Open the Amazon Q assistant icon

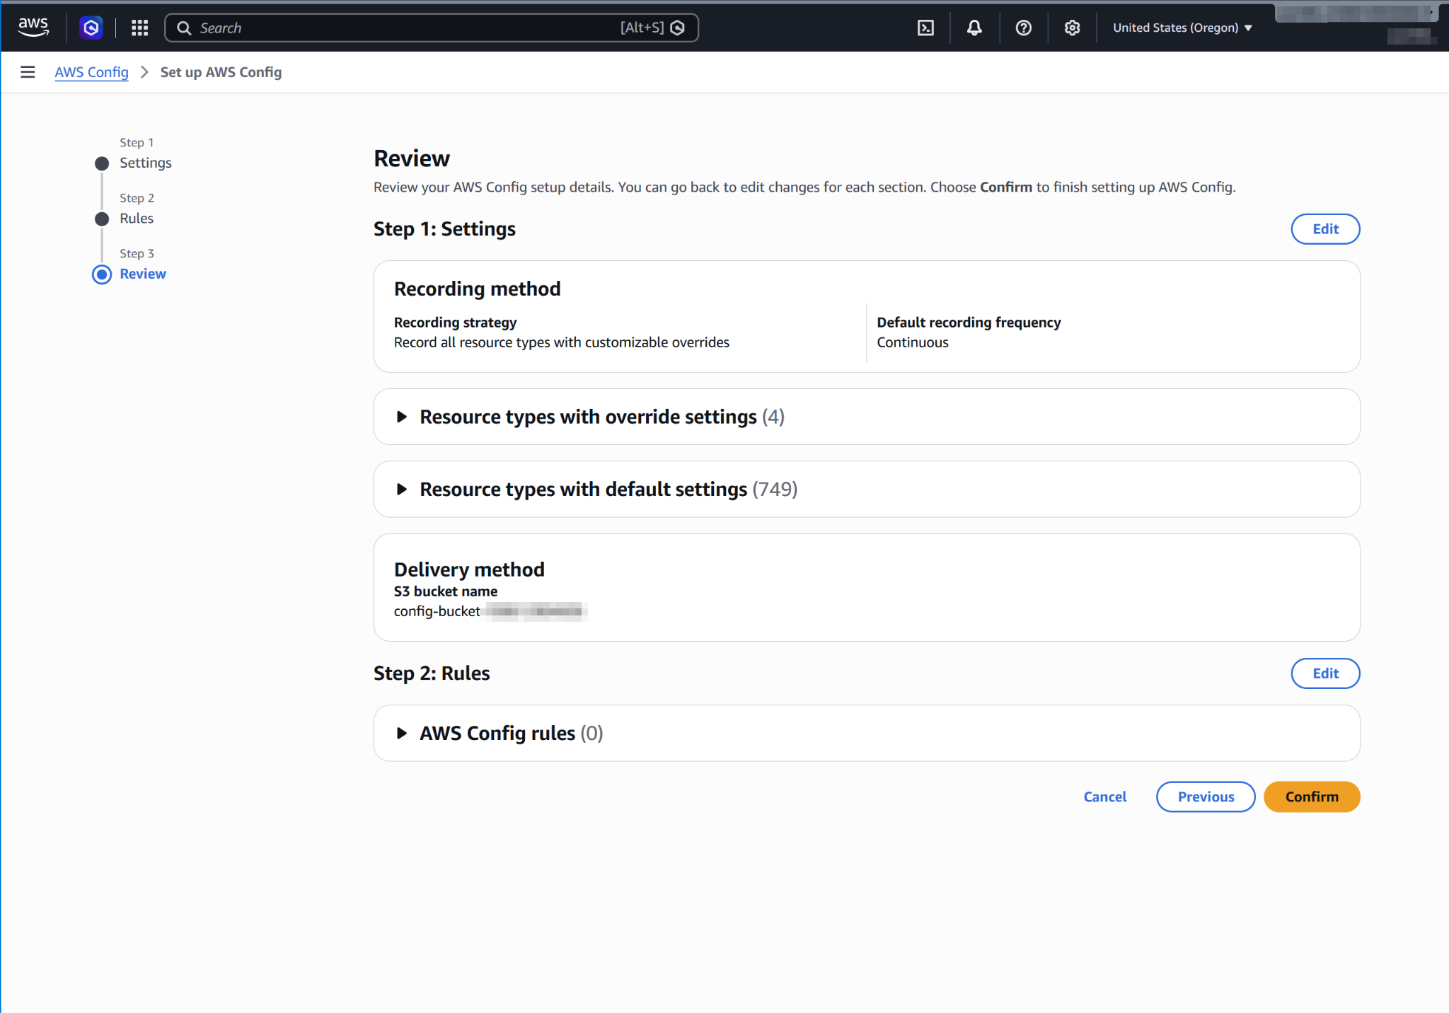[91, 28]
